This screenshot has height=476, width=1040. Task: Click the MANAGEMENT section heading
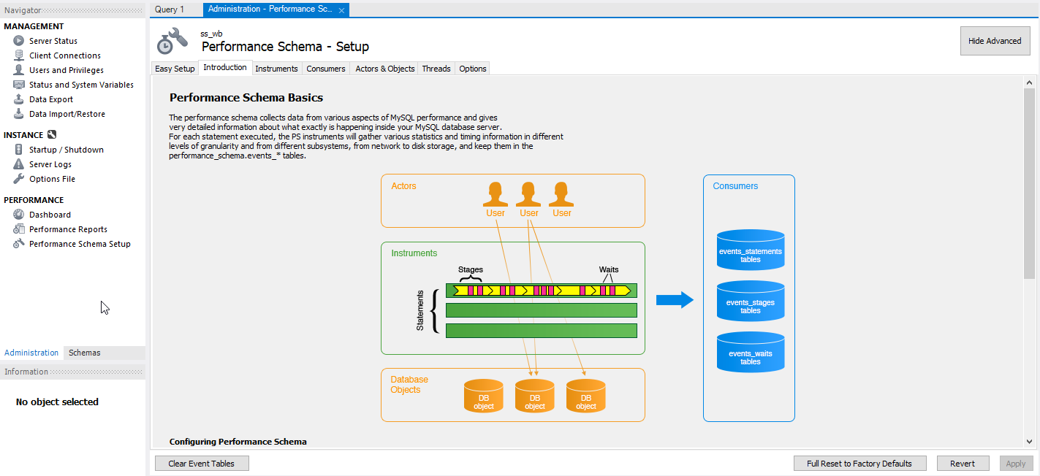(x=34, y=26)
